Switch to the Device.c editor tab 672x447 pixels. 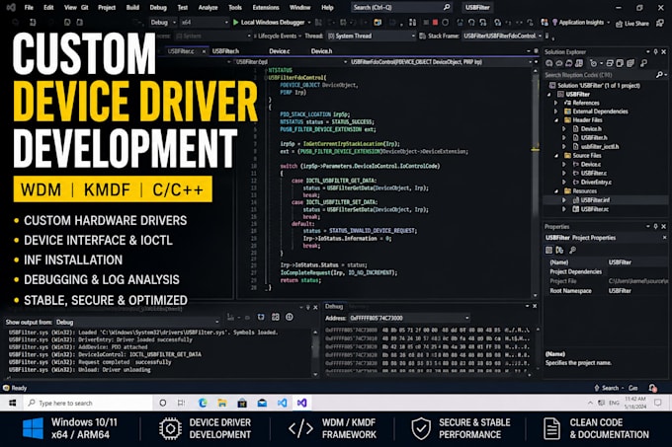[280, 51]
